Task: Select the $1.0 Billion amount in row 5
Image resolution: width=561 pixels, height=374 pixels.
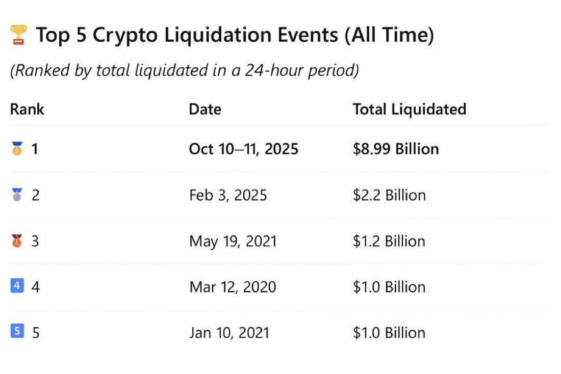Action: [389, 333]
